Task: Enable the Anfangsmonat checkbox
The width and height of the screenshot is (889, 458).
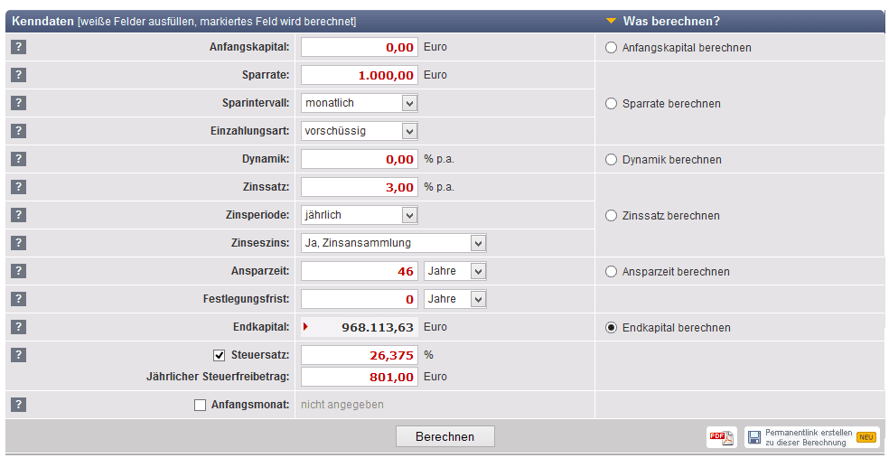Action: 201,405
